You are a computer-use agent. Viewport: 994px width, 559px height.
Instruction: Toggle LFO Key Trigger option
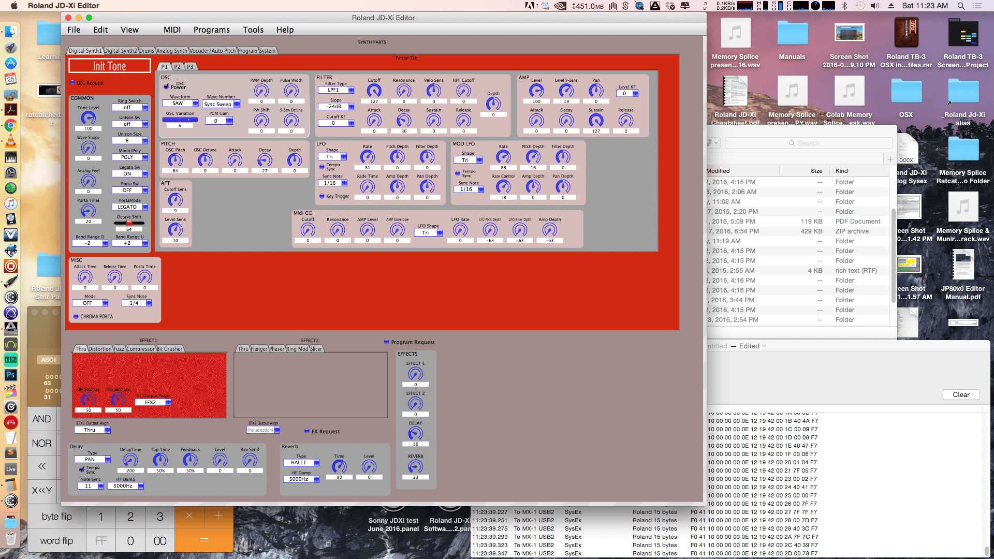pos(321,196)
